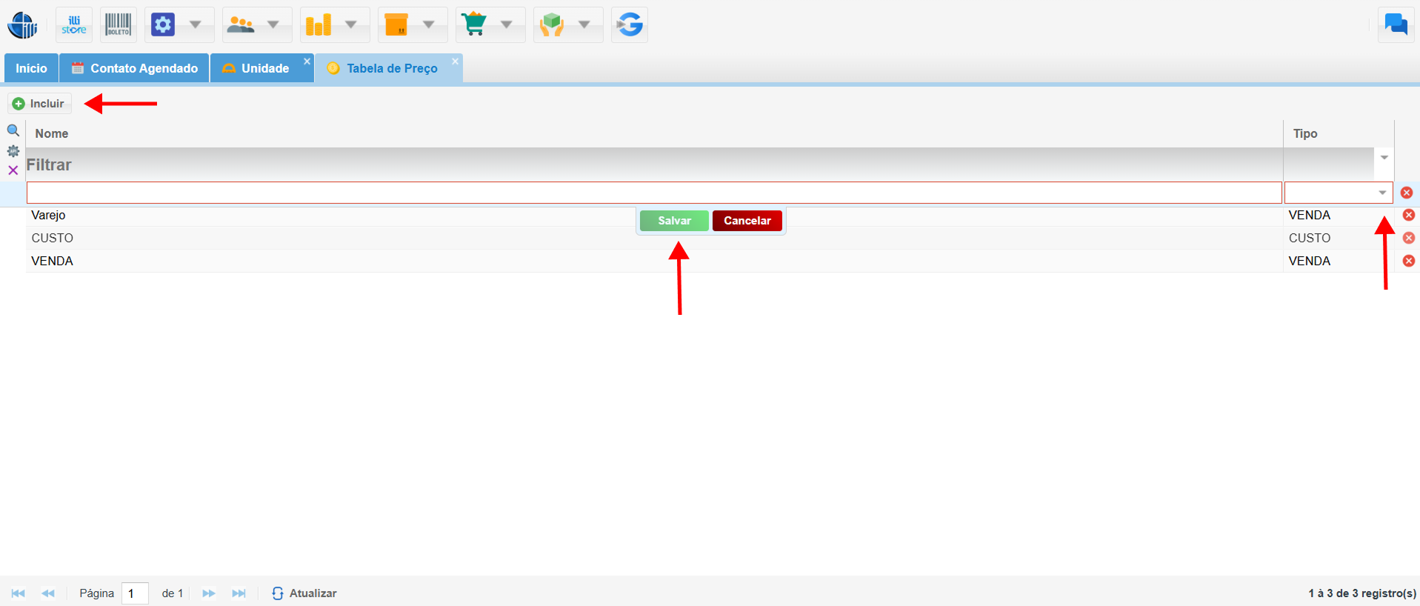Expand the settings gear dropdown arrow
This screenshot has width=1420, height=606.
pyautogui.click(x=196, y=25)
